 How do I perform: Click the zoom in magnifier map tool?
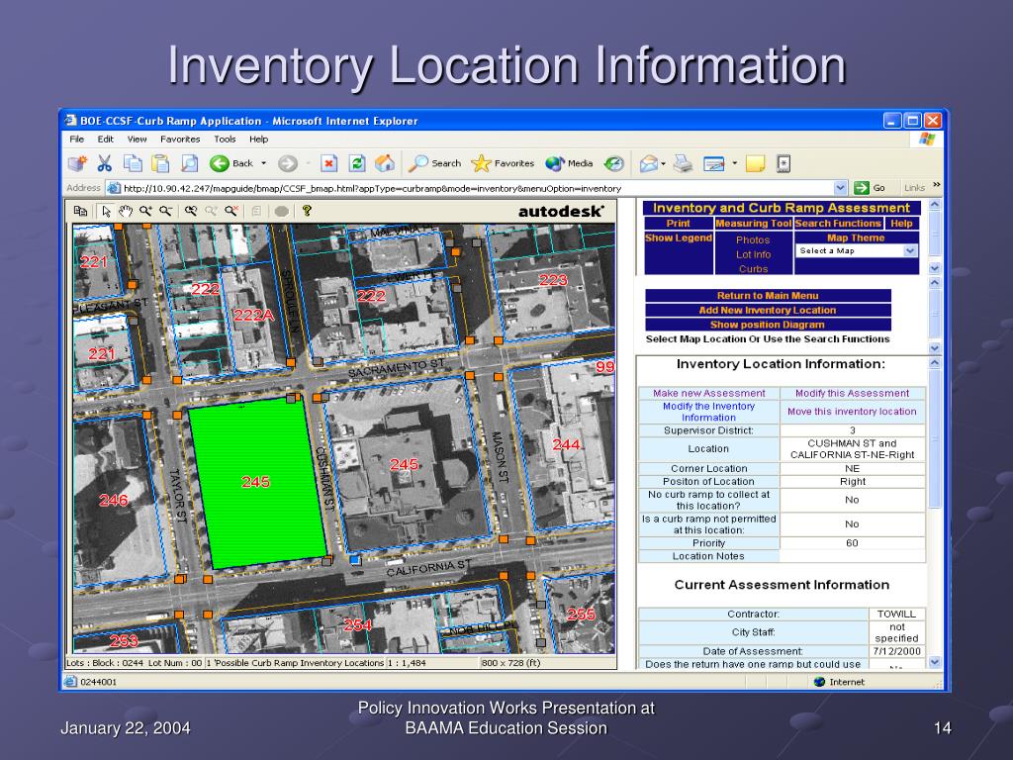(145, 211)
